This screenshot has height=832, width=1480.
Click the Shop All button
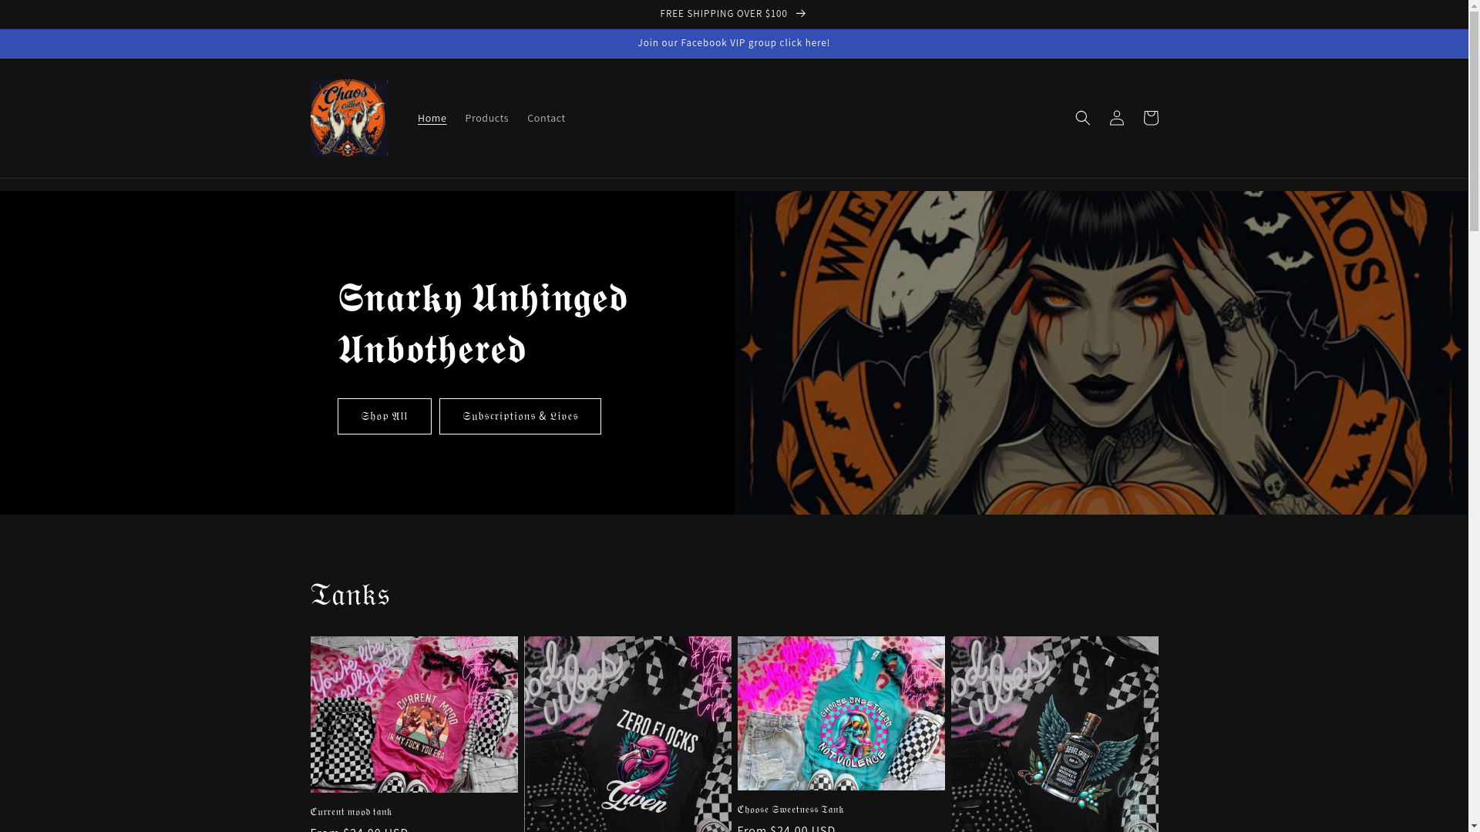tap(384, 416)
